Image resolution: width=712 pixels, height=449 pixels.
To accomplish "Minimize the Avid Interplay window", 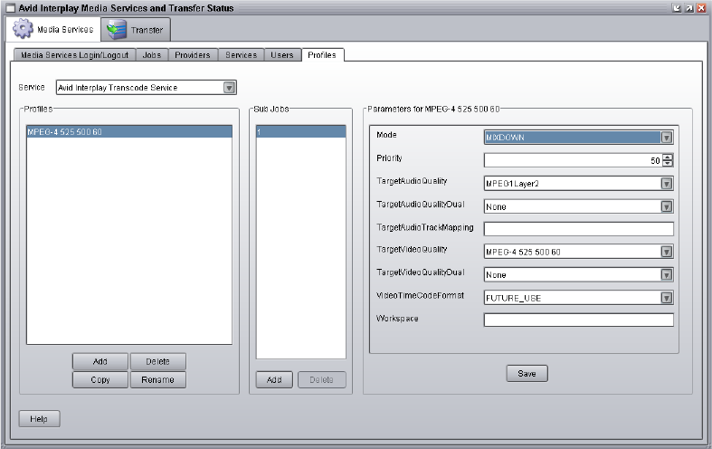I will point(677,8).
